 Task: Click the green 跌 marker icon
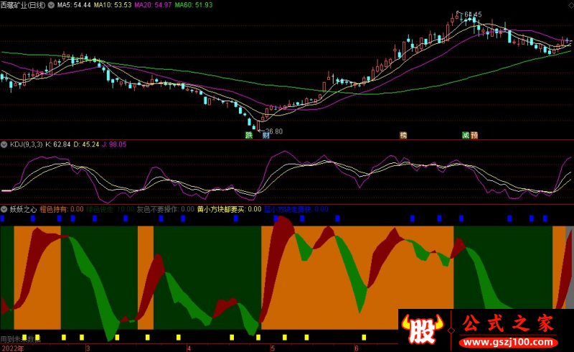tap(249, 135)
